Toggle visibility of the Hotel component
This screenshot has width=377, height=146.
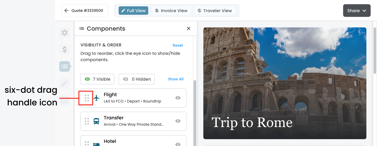click(x=178, y=144)
